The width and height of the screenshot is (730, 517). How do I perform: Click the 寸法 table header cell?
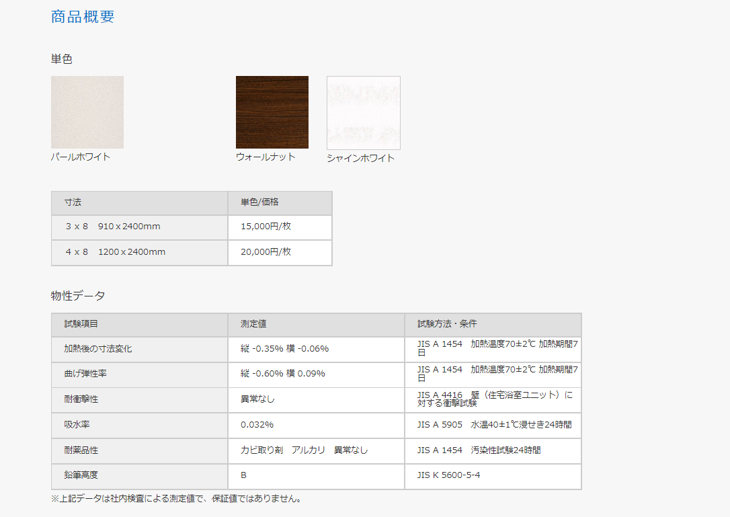point(73,202)
